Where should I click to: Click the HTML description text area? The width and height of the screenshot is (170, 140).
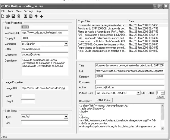(x=120, y=117)
